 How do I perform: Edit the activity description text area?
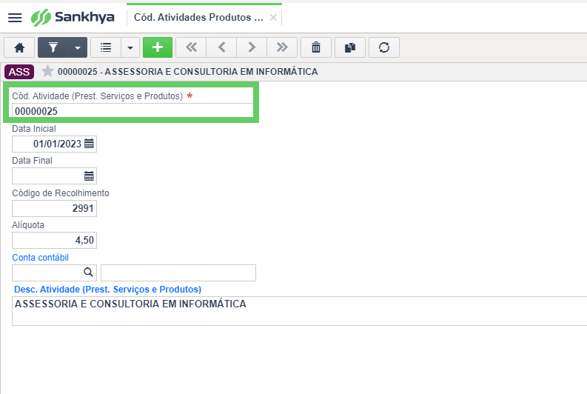pyautogui.click(x=300, y=311)
